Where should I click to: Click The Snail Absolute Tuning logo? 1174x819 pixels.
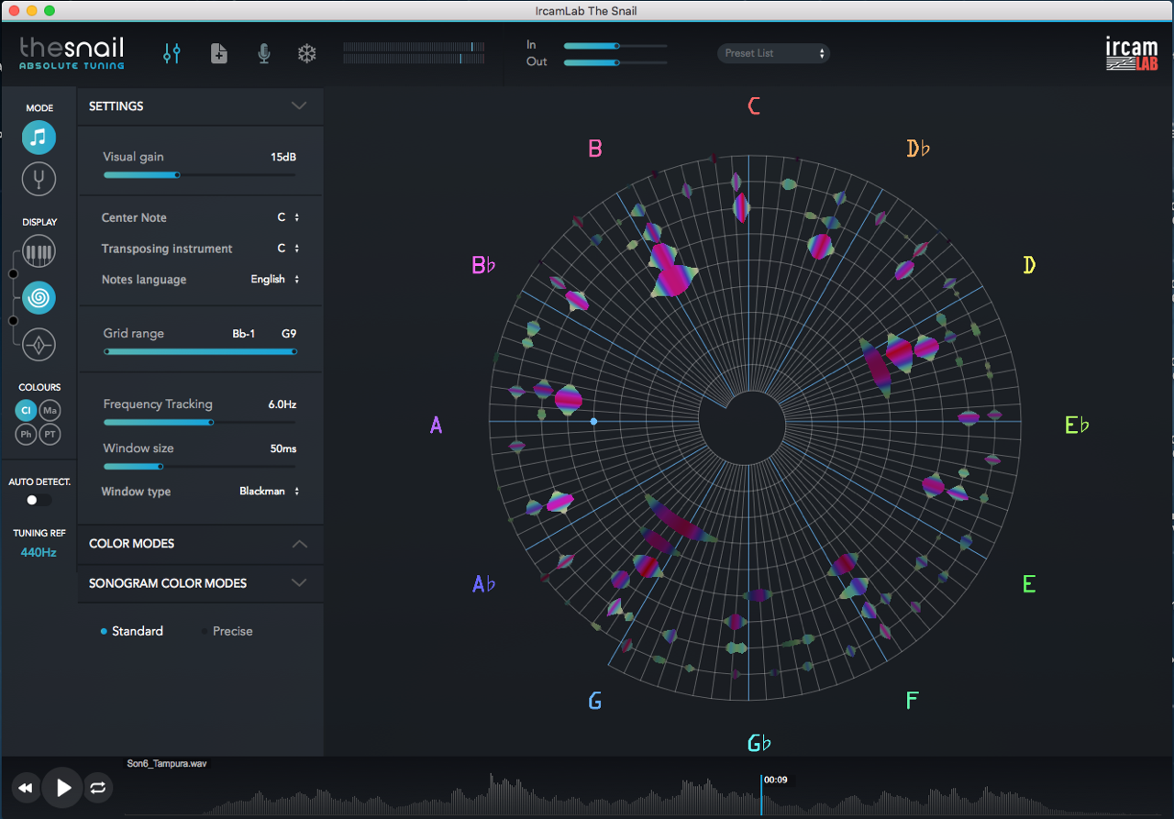[72, 53]
